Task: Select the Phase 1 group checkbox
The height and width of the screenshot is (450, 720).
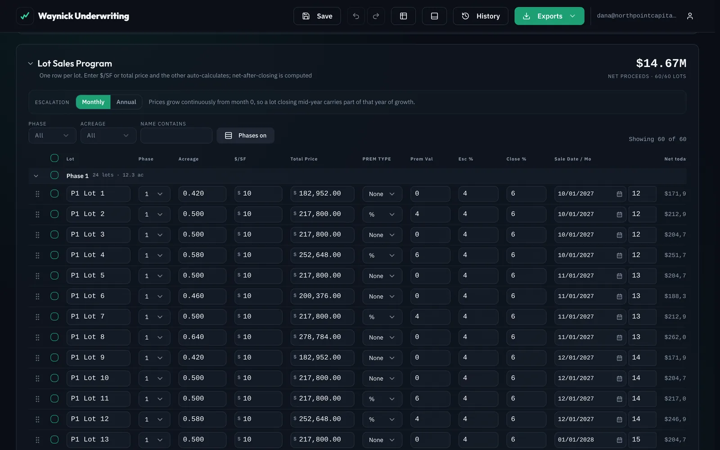Action: (54, 175)
